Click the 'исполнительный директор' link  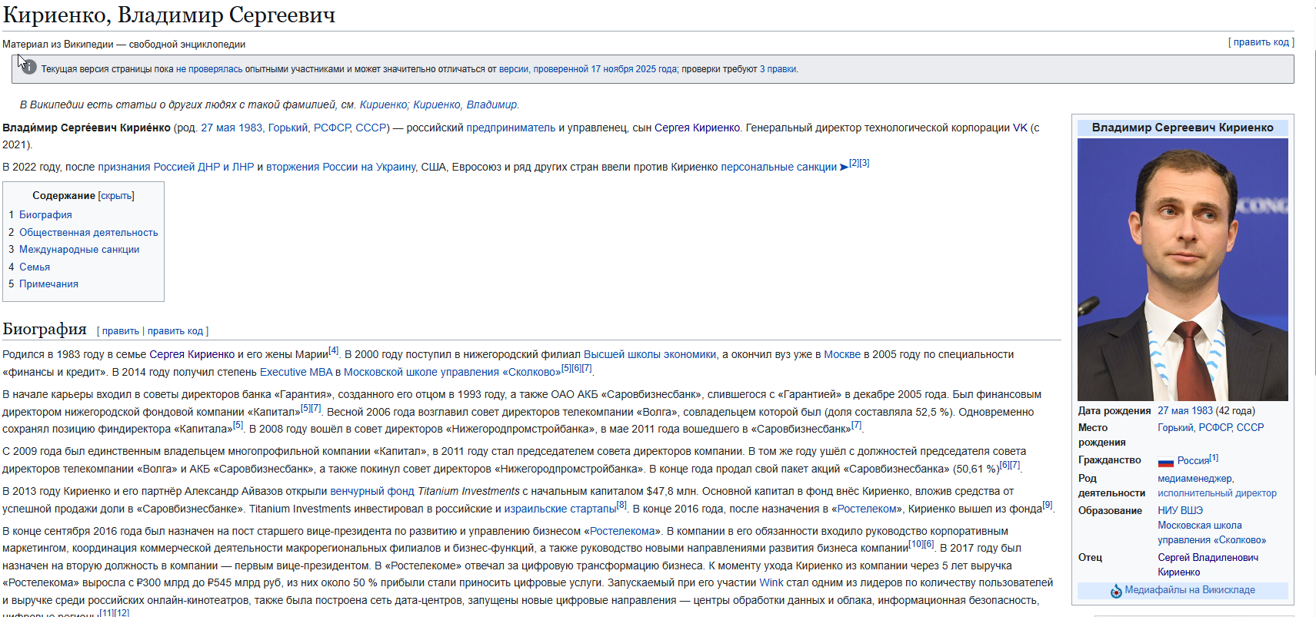[1218, 493]
